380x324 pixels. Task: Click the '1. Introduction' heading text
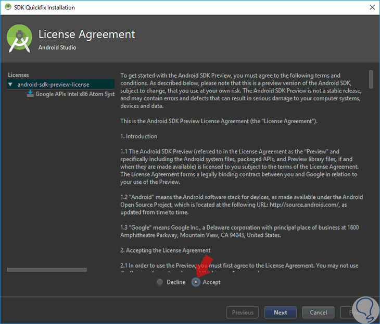(x=138, y=136)
